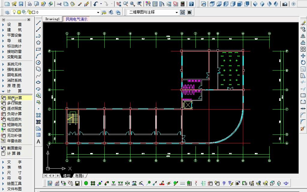Select the Ellipse draw tool
Image resolution: width=307 pixels, height=192 pixels.
(38, 82)
